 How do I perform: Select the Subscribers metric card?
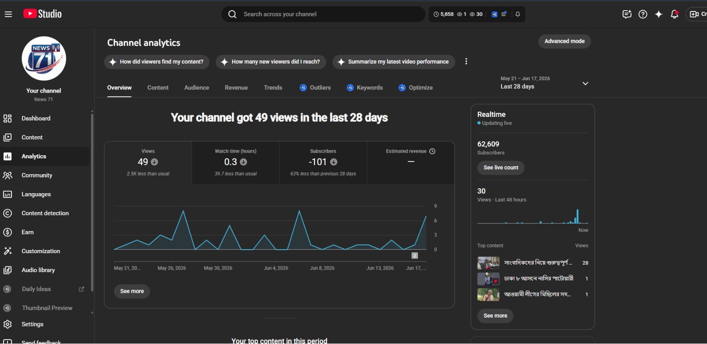(323, 163)
